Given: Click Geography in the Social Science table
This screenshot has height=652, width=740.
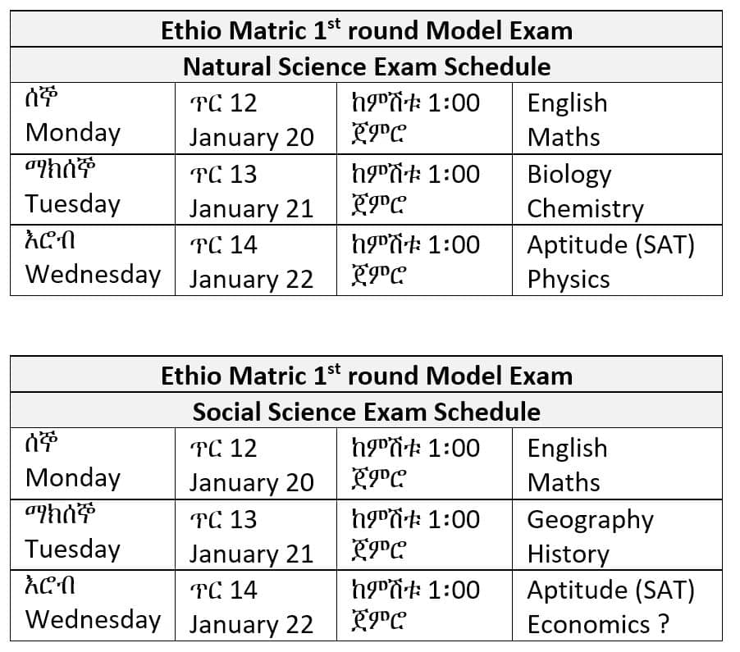Looking at the screenshot, I should (590, 520).
